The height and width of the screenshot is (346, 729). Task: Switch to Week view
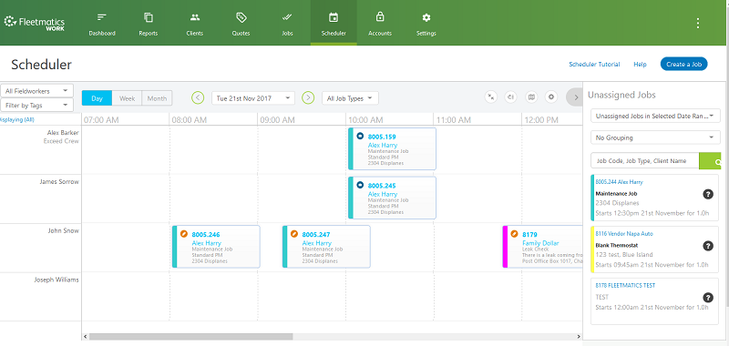click(127, 98)
